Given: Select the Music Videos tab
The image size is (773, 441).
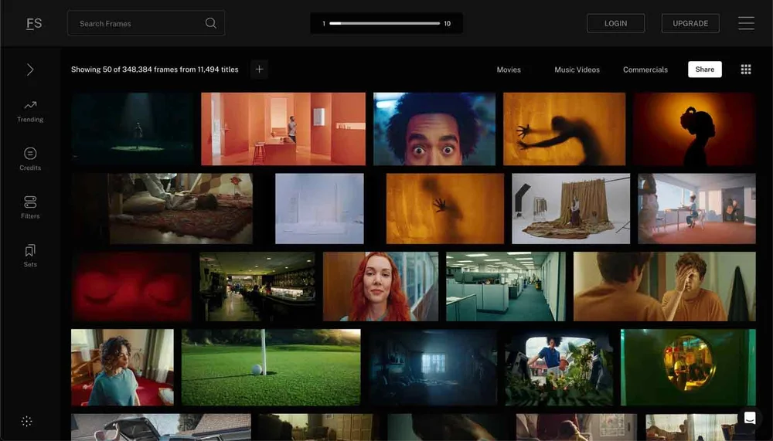Looking at the screenshot, I should click(x=577, y=70).
